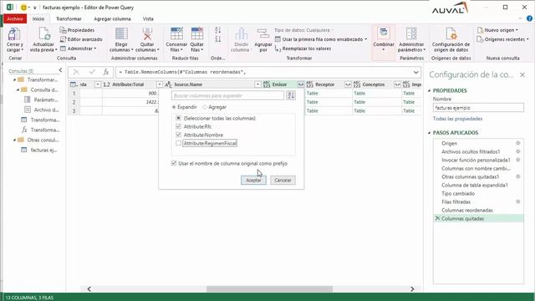
Task: Click the Conservar filas icon
Action: [x=176, y=34]
